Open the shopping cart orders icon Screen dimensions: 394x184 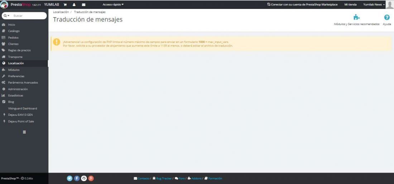coord(65,5)
